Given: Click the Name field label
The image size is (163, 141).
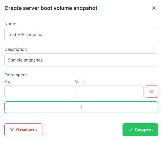Looking at the screenshot, I should [x=10, y=24].
